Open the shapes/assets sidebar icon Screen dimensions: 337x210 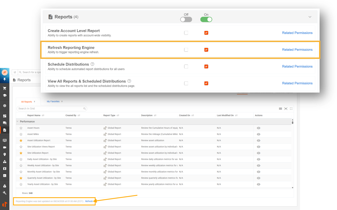coord(5,162)
